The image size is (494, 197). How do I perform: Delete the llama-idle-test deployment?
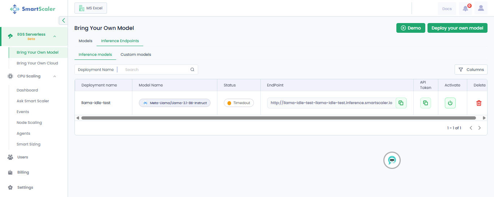coord(479,103)
